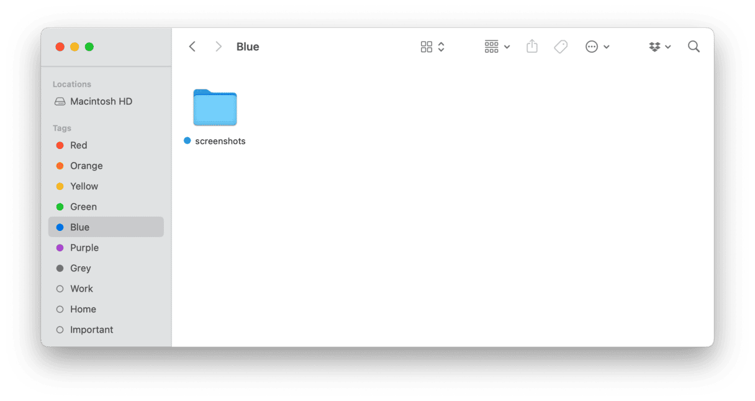Switch view using the icon grid button
Screen dimensions: 755x401
(x=432, y=47)
